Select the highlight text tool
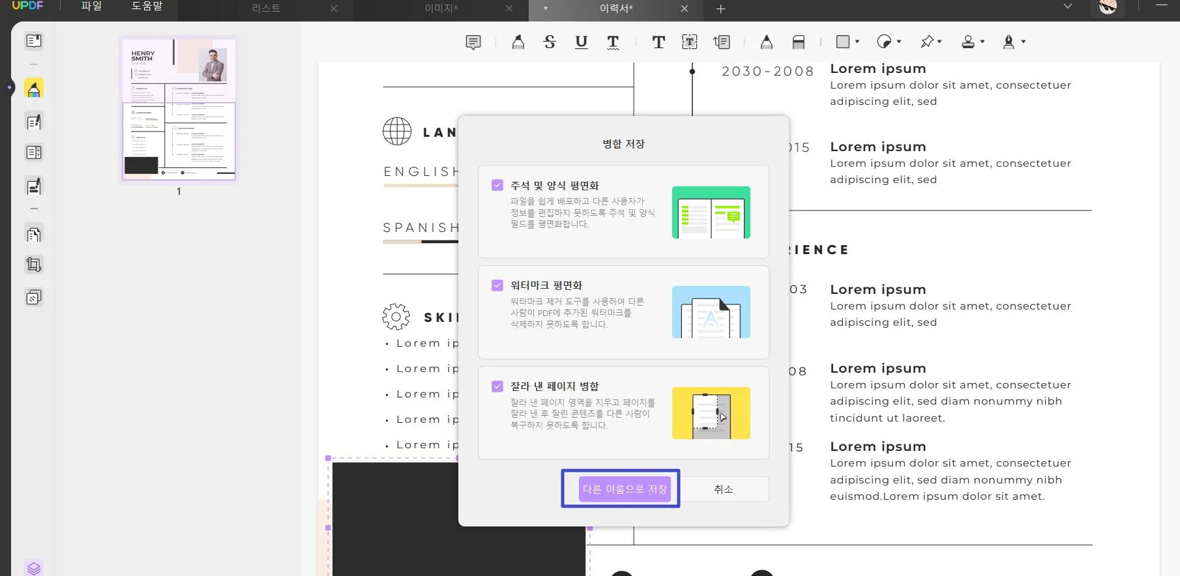Image resolution: width=1180 pixels, height=576 pixels. pos(518,42)
